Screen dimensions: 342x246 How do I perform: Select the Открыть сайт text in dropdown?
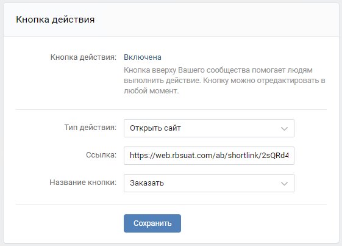(x=155, y=128)
